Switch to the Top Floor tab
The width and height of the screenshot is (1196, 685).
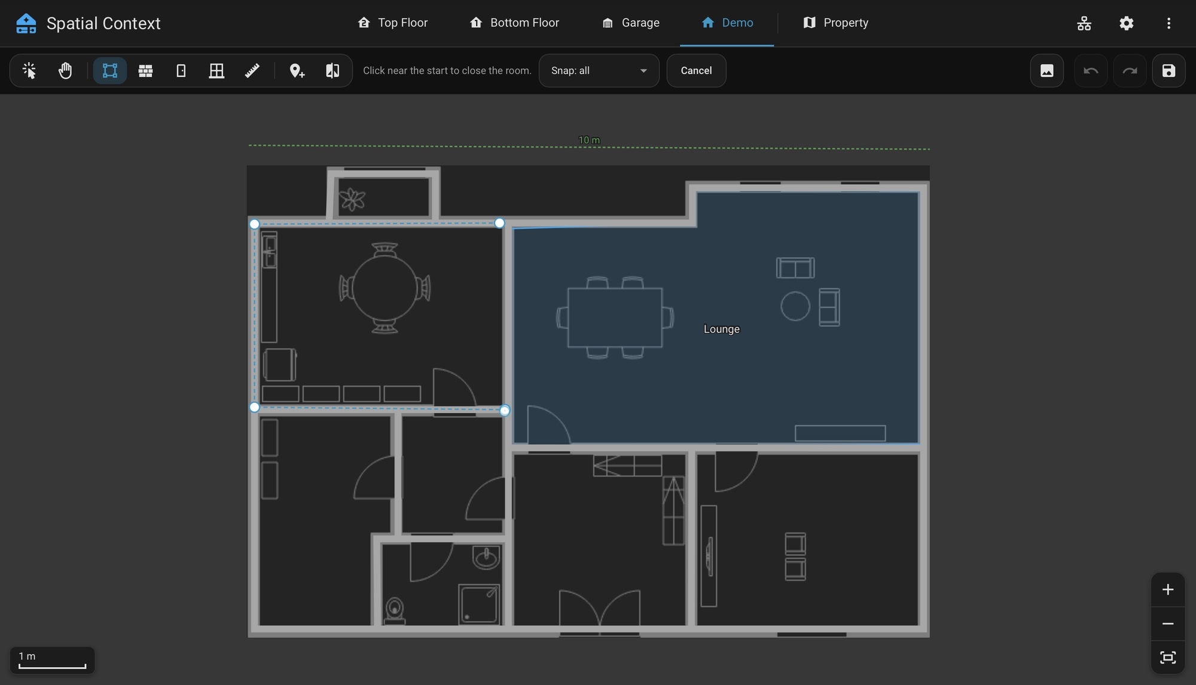pos(393,23)
